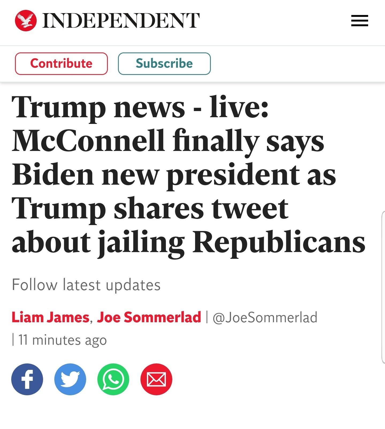This screenshot has height=429, width=385.
Task: Share the article by email
Action: pos(156,379)
